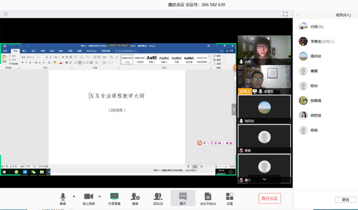The image size is (358, 210).
Task: Enter fullscreen using the top-right icon
Action: (x=285, y=14)
